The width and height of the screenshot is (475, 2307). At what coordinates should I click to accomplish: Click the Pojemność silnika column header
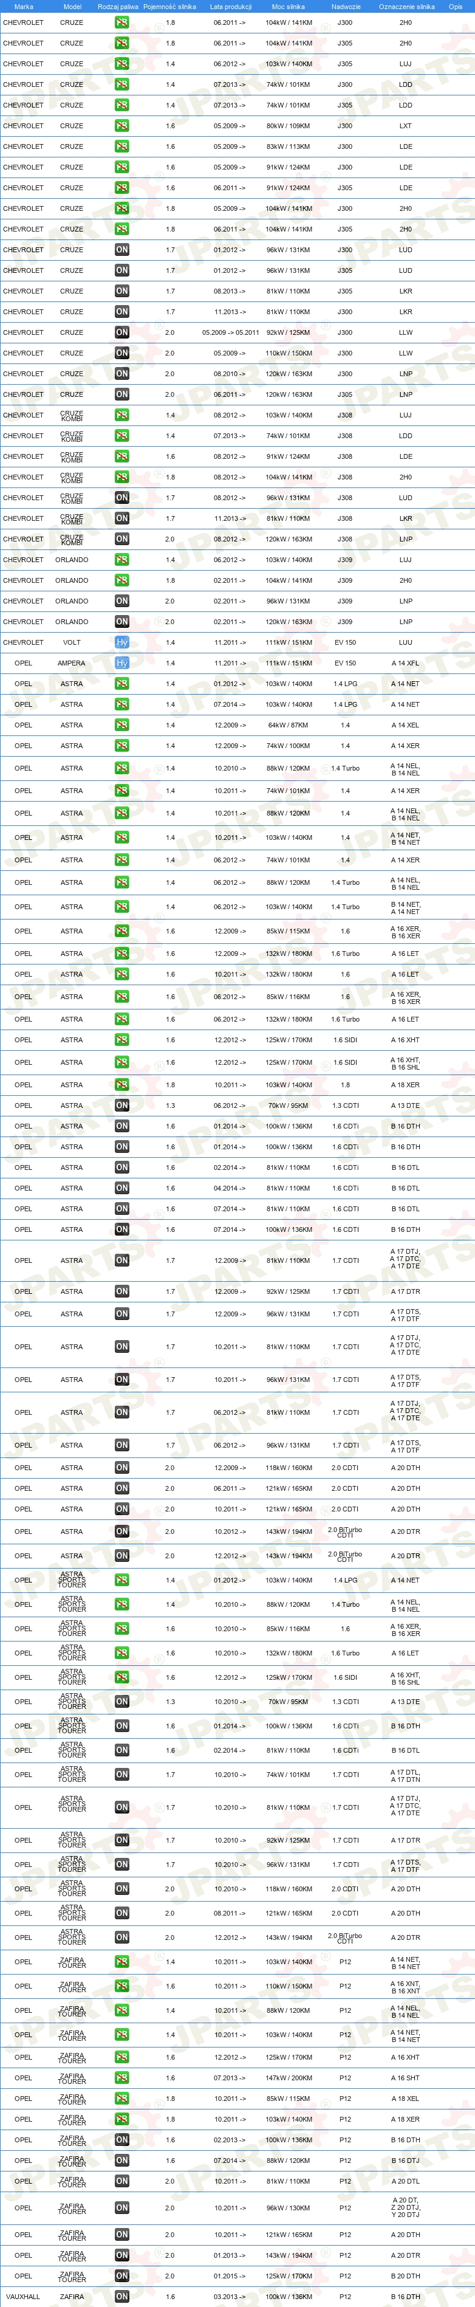(x=170, y=6)
